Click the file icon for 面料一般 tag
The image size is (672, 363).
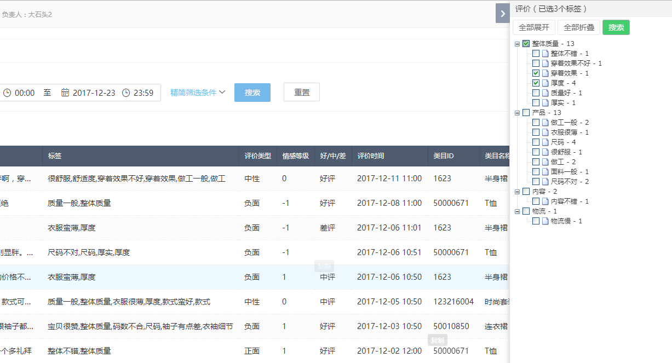[545, 172]
